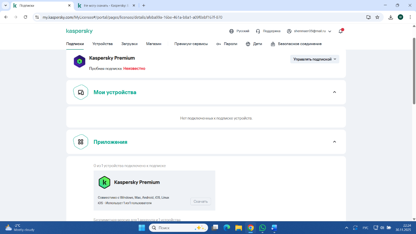The image size is (416, 234).
Task: Select the Подписки tab
Action: click(x=75, y=44)
